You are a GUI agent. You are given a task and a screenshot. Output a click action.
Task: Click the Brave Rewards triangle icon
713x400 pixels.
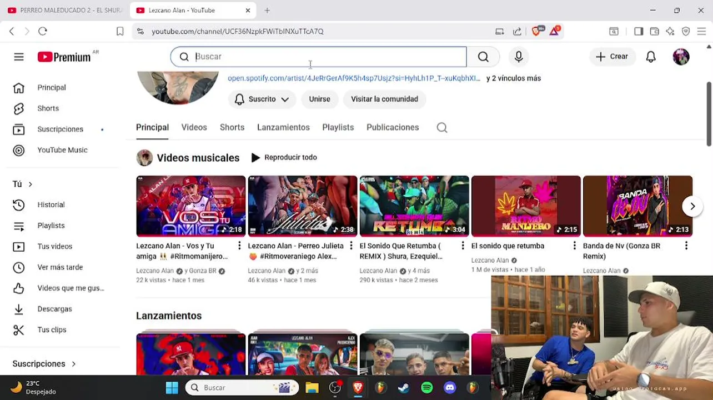[x=555, y=31]
